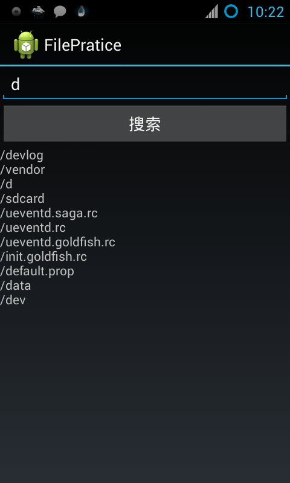Tap the 10:22 clock display
The height and width of the screenshot is (483, 290).
[x=266, y=12]
